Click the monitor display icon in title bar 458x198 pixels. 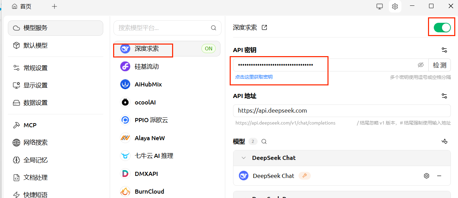(380, 6)
